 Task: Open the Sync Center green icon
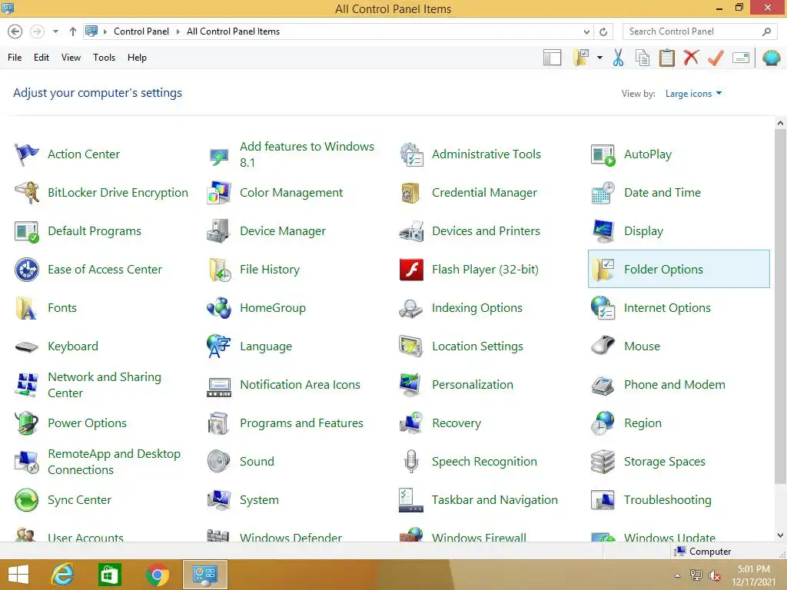pos(26,500)
